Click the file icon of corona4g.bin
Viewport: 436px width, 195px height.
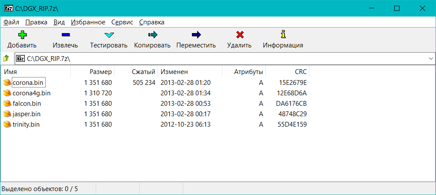click(7, 93)
